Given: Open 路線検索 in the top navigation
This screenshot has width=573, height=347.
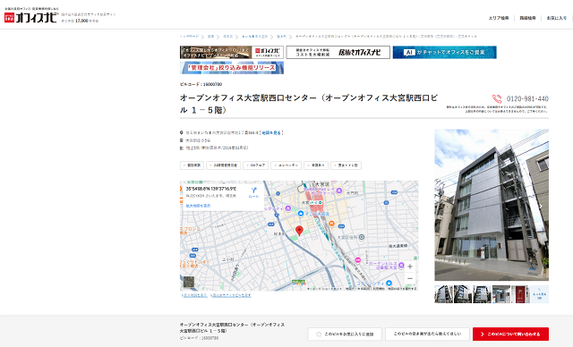Looking at the screenshot, I should (x=527, y=18).
